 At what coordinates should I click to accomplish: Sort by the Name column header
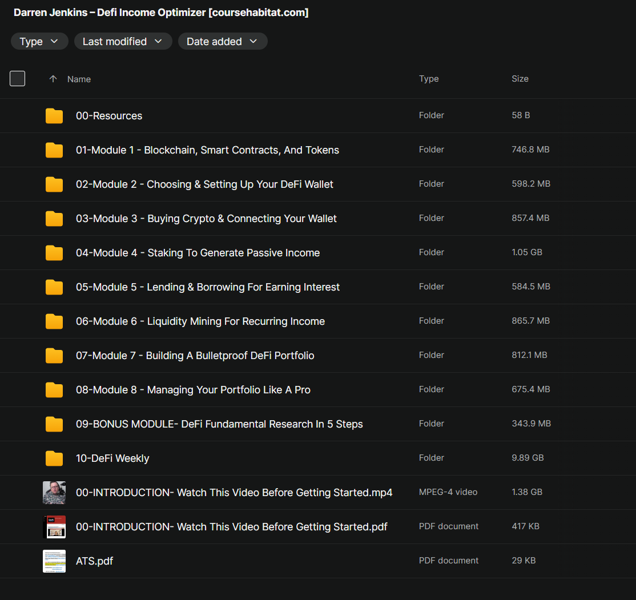(x=79, y=79)
